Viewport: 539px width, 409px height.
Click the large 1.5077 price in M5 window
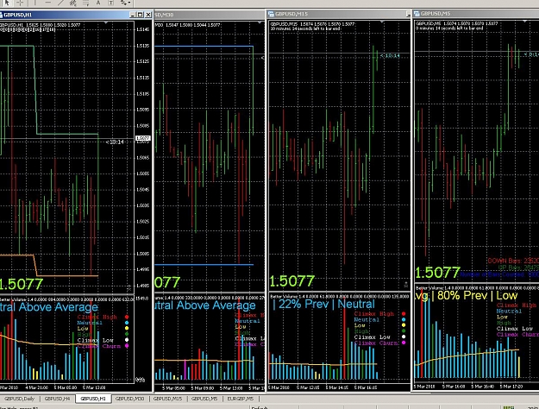(437, 274)
